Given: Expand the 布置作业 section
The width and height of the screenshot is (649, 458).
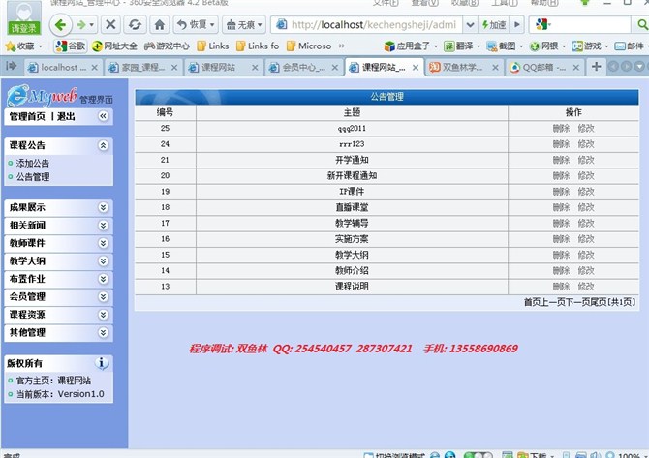Looking at the screenshot, I should click(x=103, y=279).
